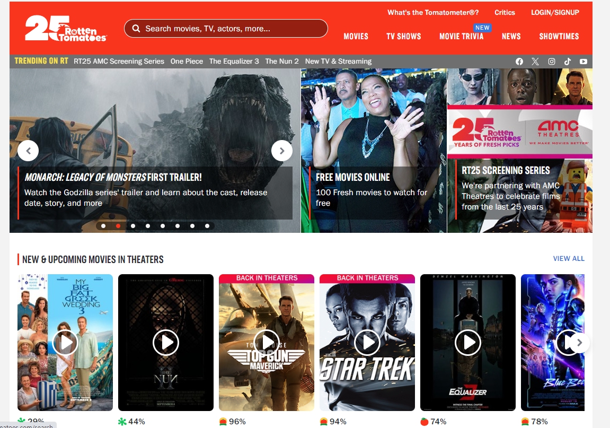The height and width of the screenshot is (428, 610).
Task: Click the search magnifier icon
Action: point(136,29)
